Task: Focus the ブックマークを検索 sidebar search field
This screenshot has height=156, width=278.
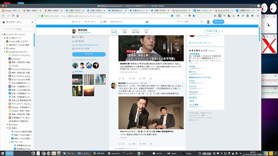Action: point(18,29)
